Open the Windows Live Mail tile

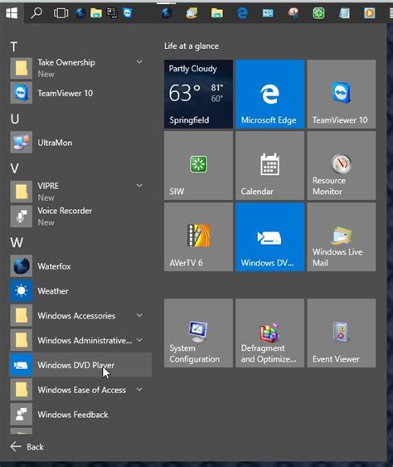342,236
